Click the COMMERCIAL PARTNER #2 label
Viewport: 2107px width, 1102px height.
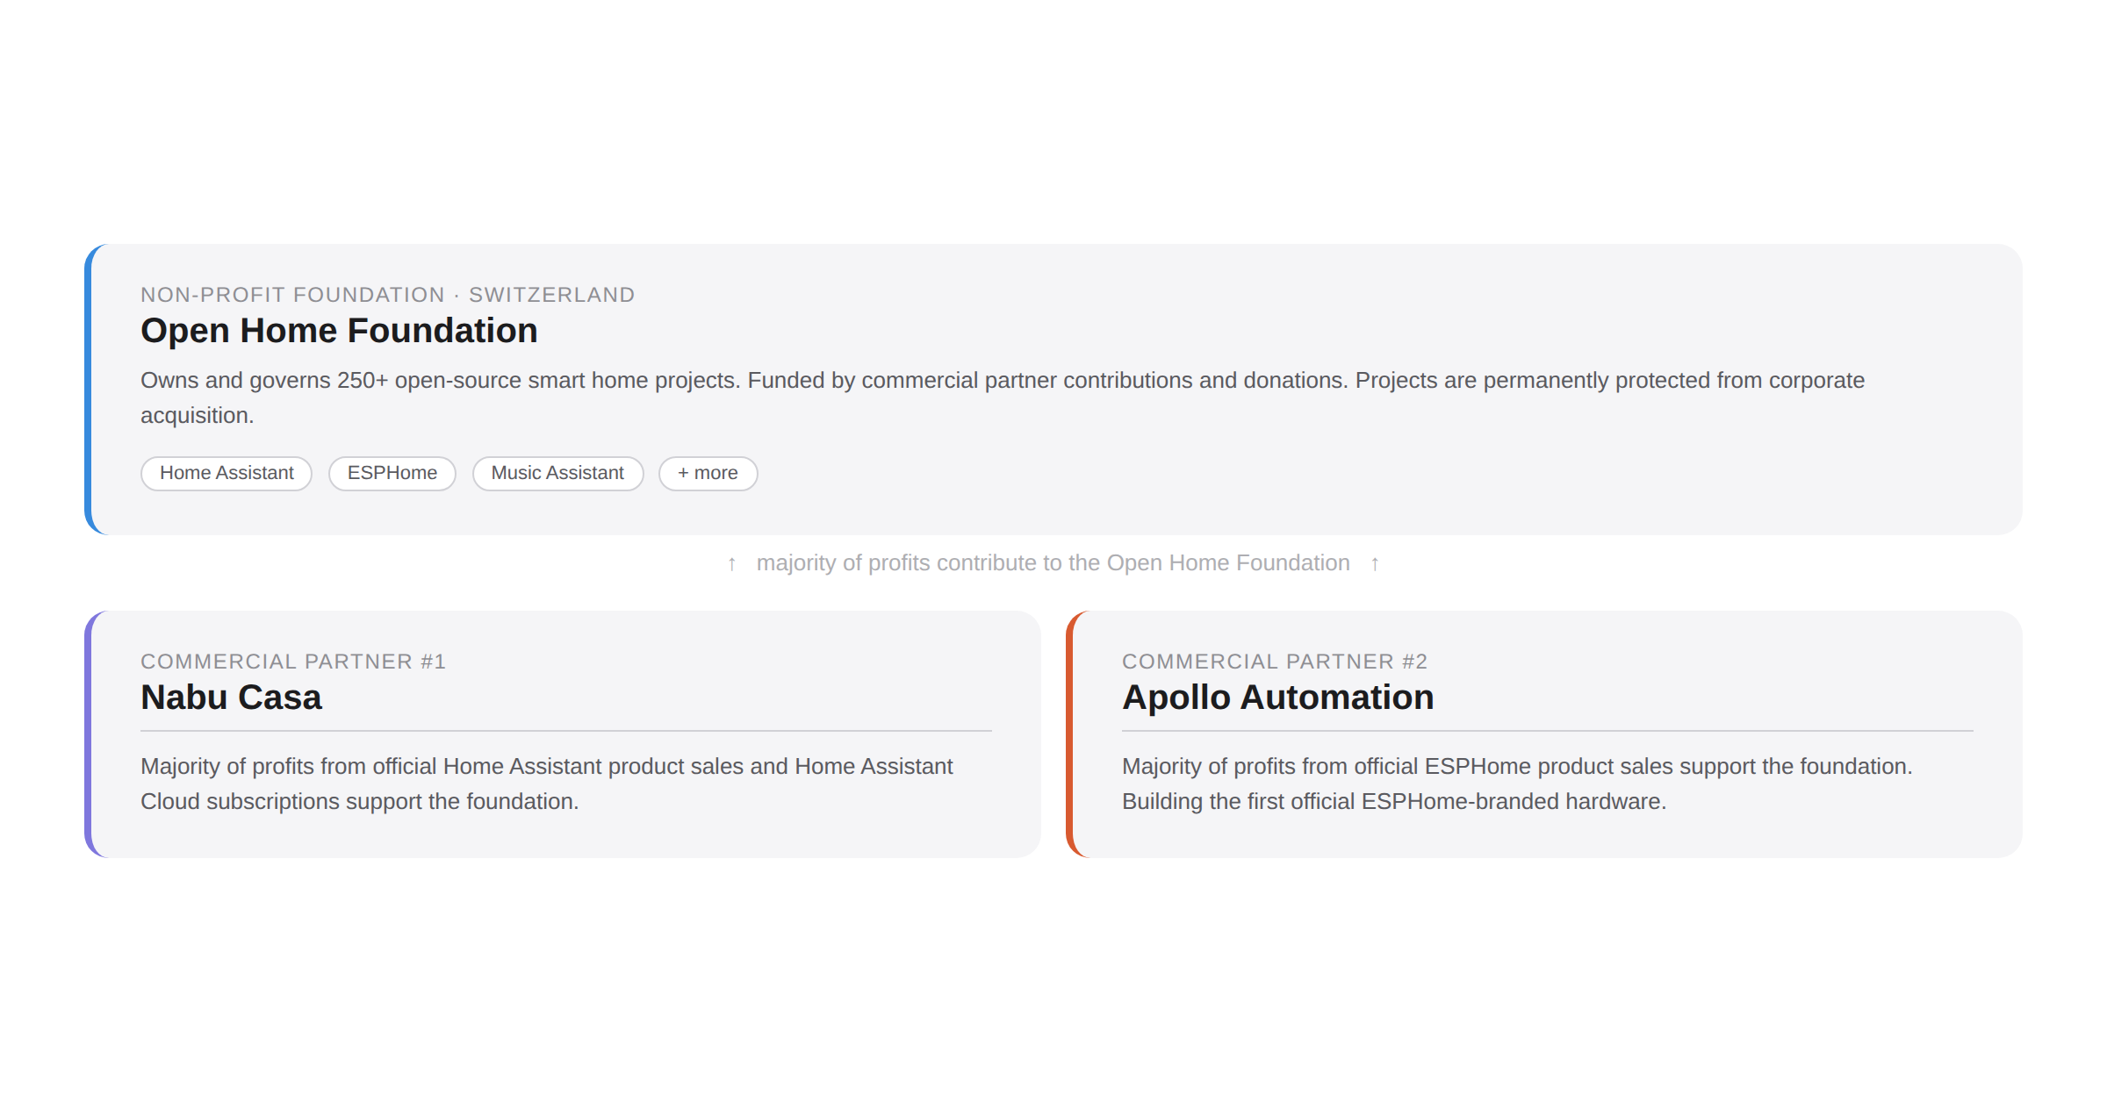click(1276, 662)
